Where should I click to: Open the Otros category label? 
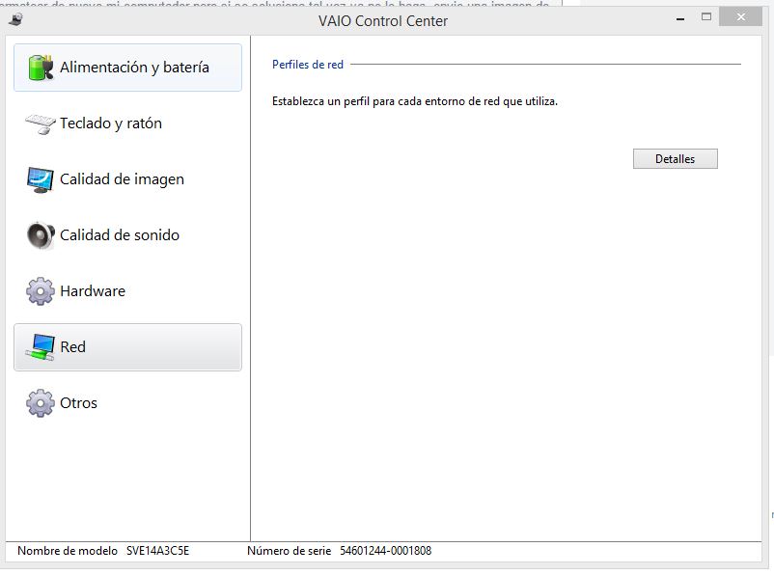point(78,403)
